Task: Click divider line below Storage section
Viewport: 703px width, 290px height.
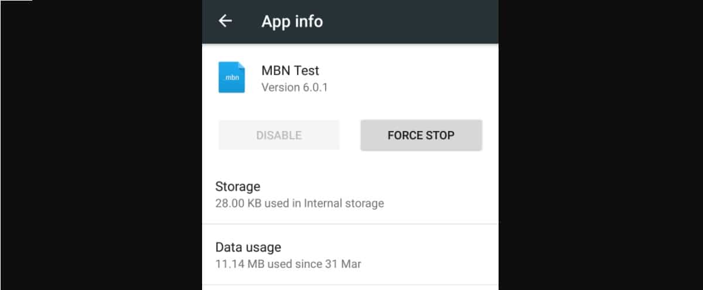Action: (350, 224)
